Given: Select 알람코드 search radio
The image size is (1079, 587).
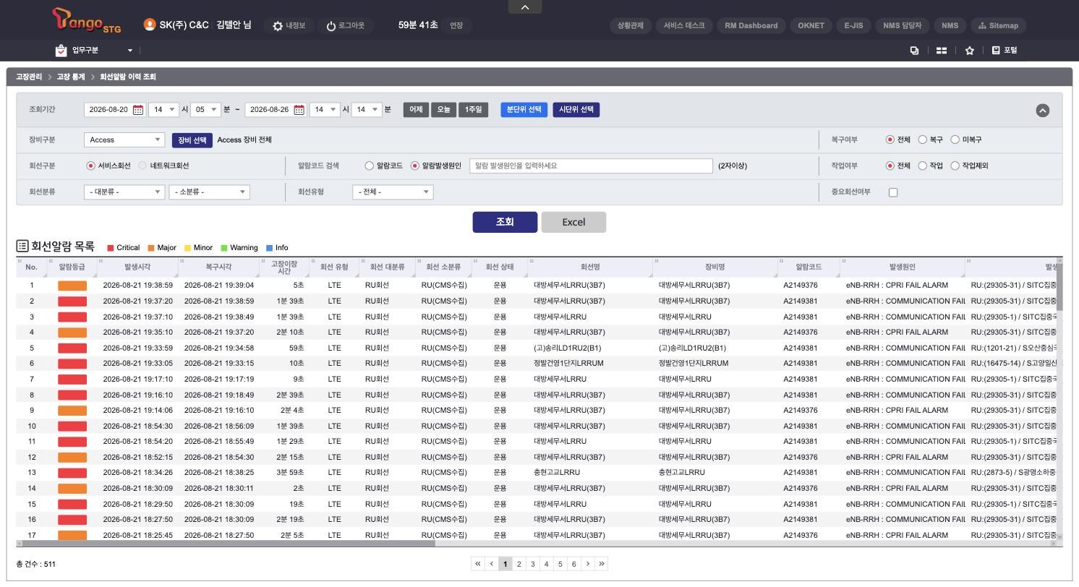Looking at the screenshot, I should 370,166.
